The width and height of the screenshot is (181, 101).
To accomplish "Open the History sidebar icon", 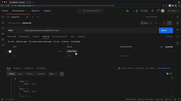I will [x=3, y=45].
